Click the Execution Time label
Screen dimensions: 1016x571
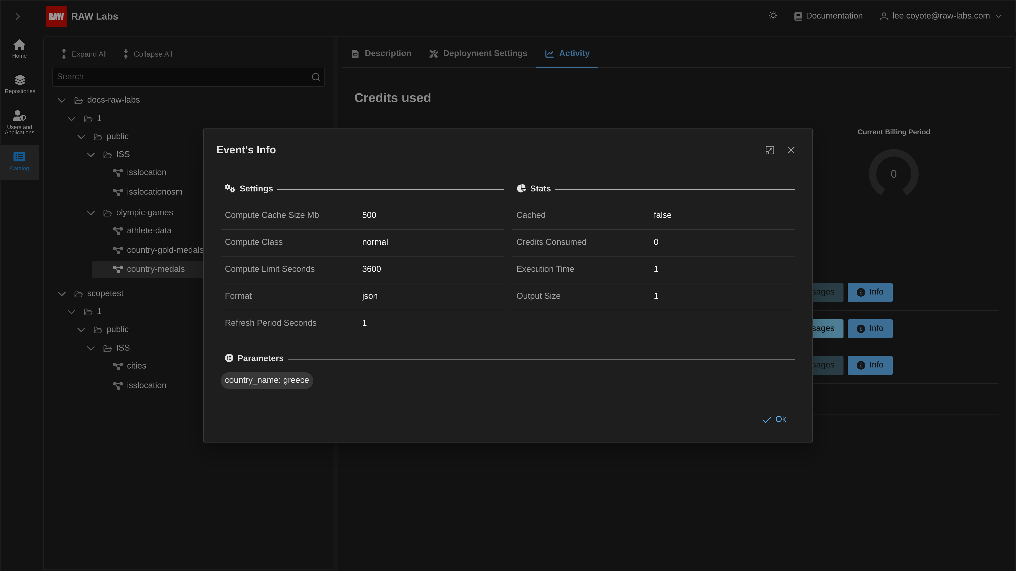click(x=545, y=269)
